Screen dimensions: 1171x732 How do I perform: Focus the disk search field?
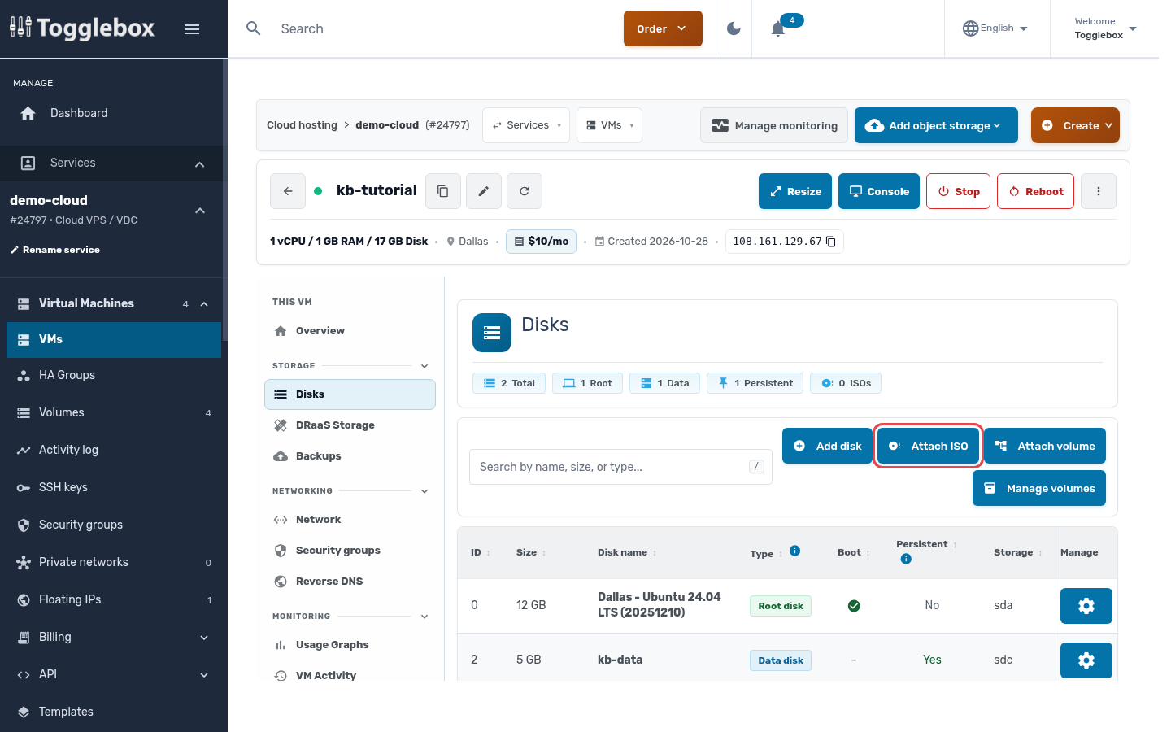[x=620, y=467]
